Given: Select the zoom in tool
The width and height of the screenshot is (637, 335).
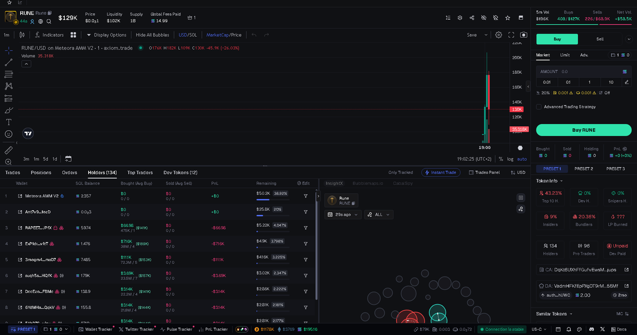Looking at the screenshot, I should (x=8, y=162).
